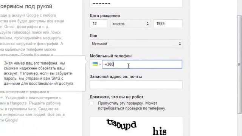Click the Ukraine flag country icon
242x136 pixels.
coord(95,64)
